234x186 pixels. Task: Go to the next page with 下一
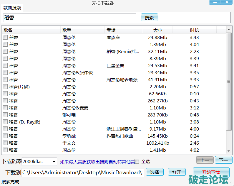(x=223, y=160)
